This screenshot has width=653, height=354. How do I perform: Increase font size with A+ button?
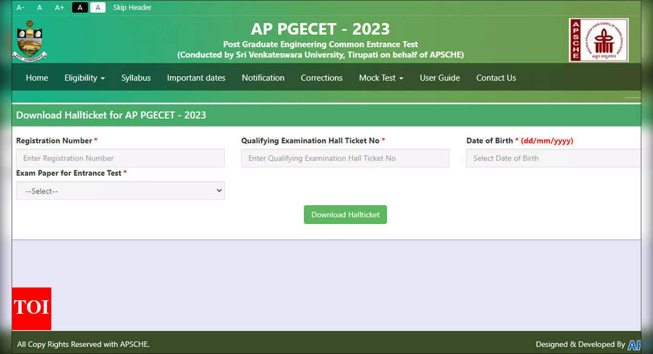[59, 7]
